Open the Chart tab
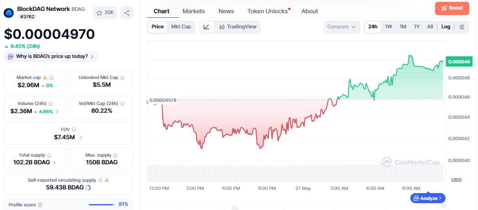The height and width of the screenshot is (210, 478). (161, 11)
